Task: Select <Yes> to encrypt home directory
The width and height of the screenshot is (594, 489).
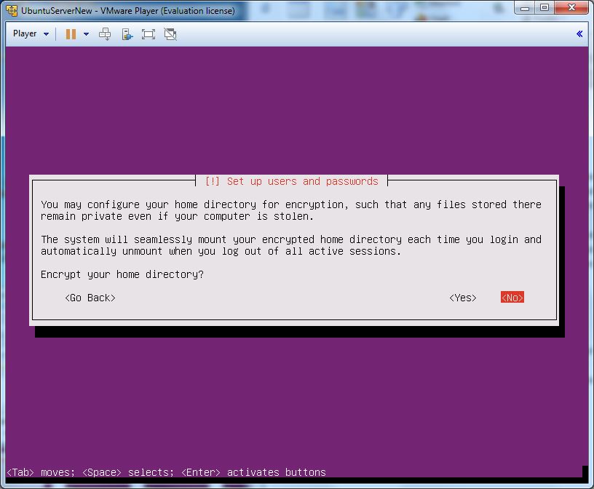Action: 463,298
